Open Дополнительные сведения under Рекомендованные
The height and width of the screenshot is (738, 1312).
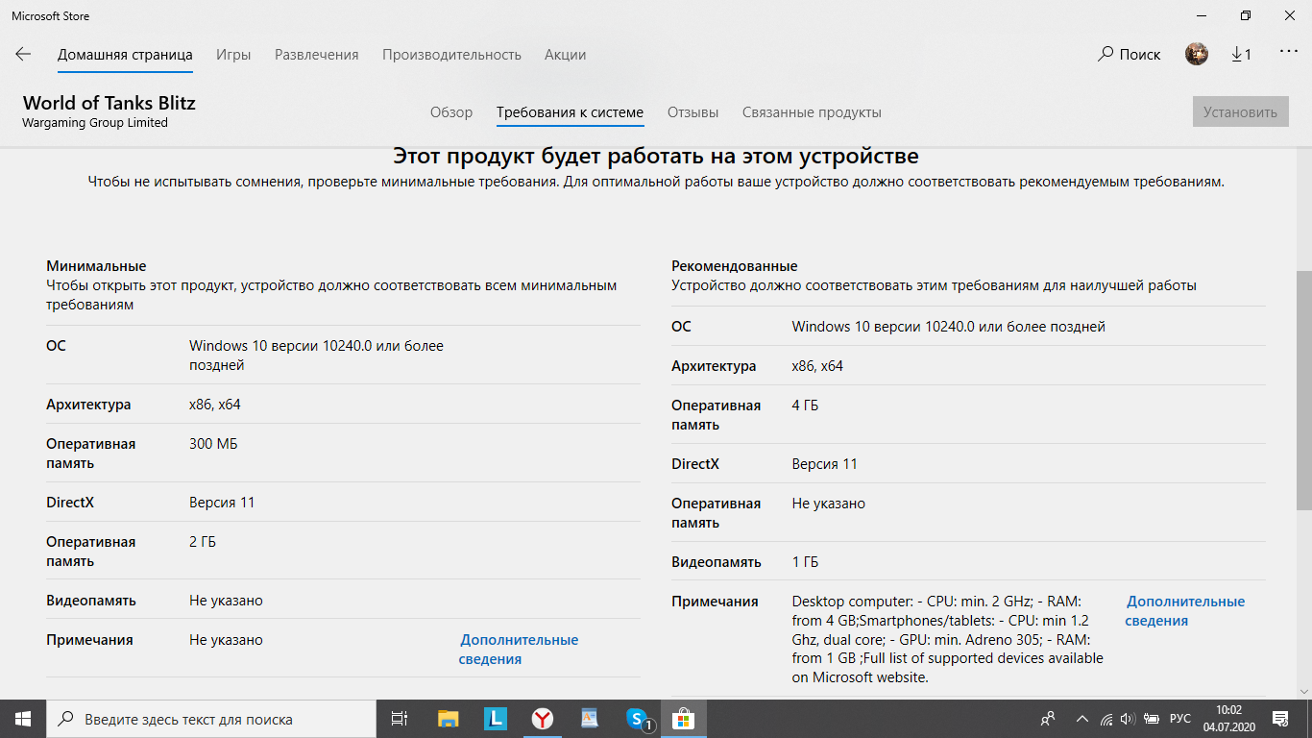tap(1185, 611)
